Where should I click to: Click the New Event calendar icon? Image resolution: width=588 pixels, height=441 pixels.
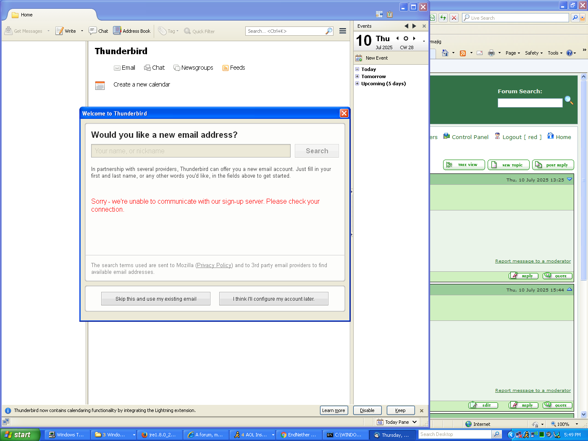(359, 58)
